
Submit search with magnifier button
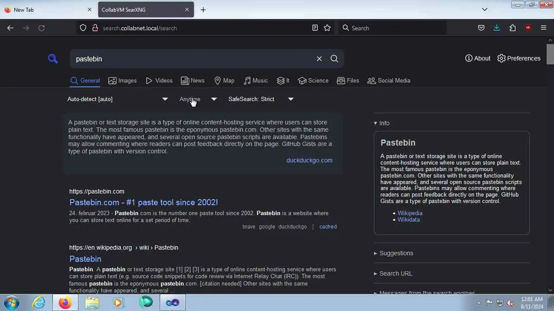[x=334, y=59]
